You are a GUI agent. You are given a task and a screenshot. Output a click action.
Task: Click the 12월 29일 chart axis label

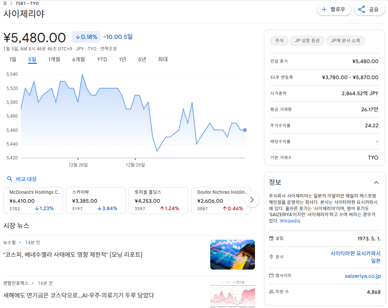(135, 165)
